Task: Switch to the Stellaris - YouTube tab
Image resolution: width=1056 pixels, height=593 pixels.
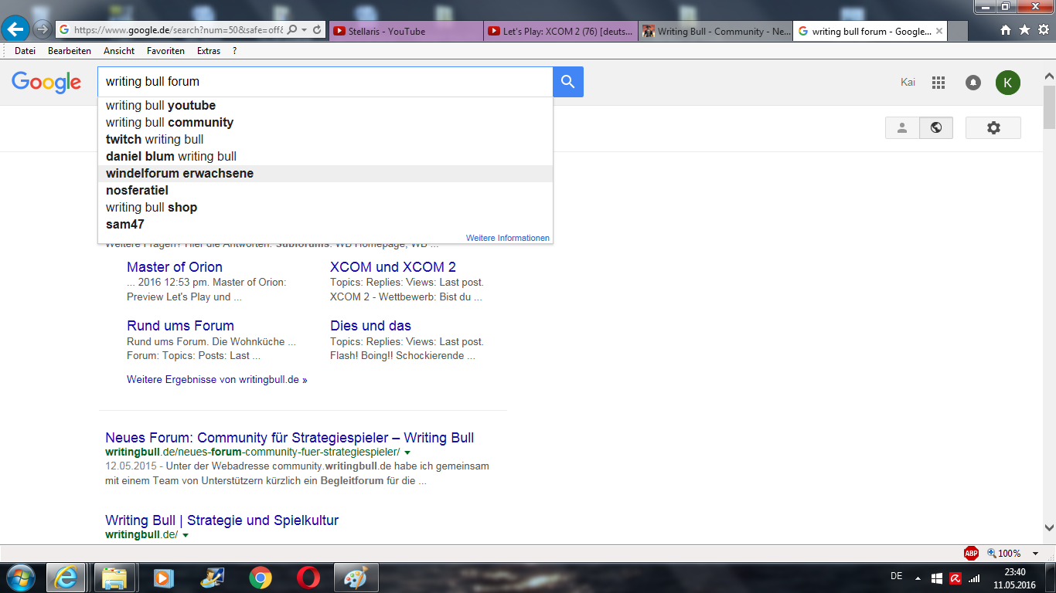Action: point(406,32)
